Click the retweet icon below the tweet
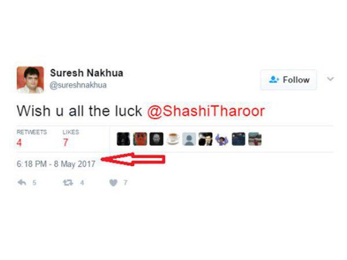 tap(68, 183)
